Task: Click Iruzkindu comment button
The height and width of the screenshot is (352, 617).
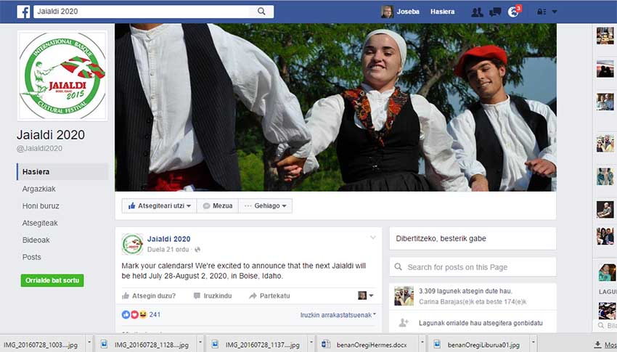Action: click(213, 296)
